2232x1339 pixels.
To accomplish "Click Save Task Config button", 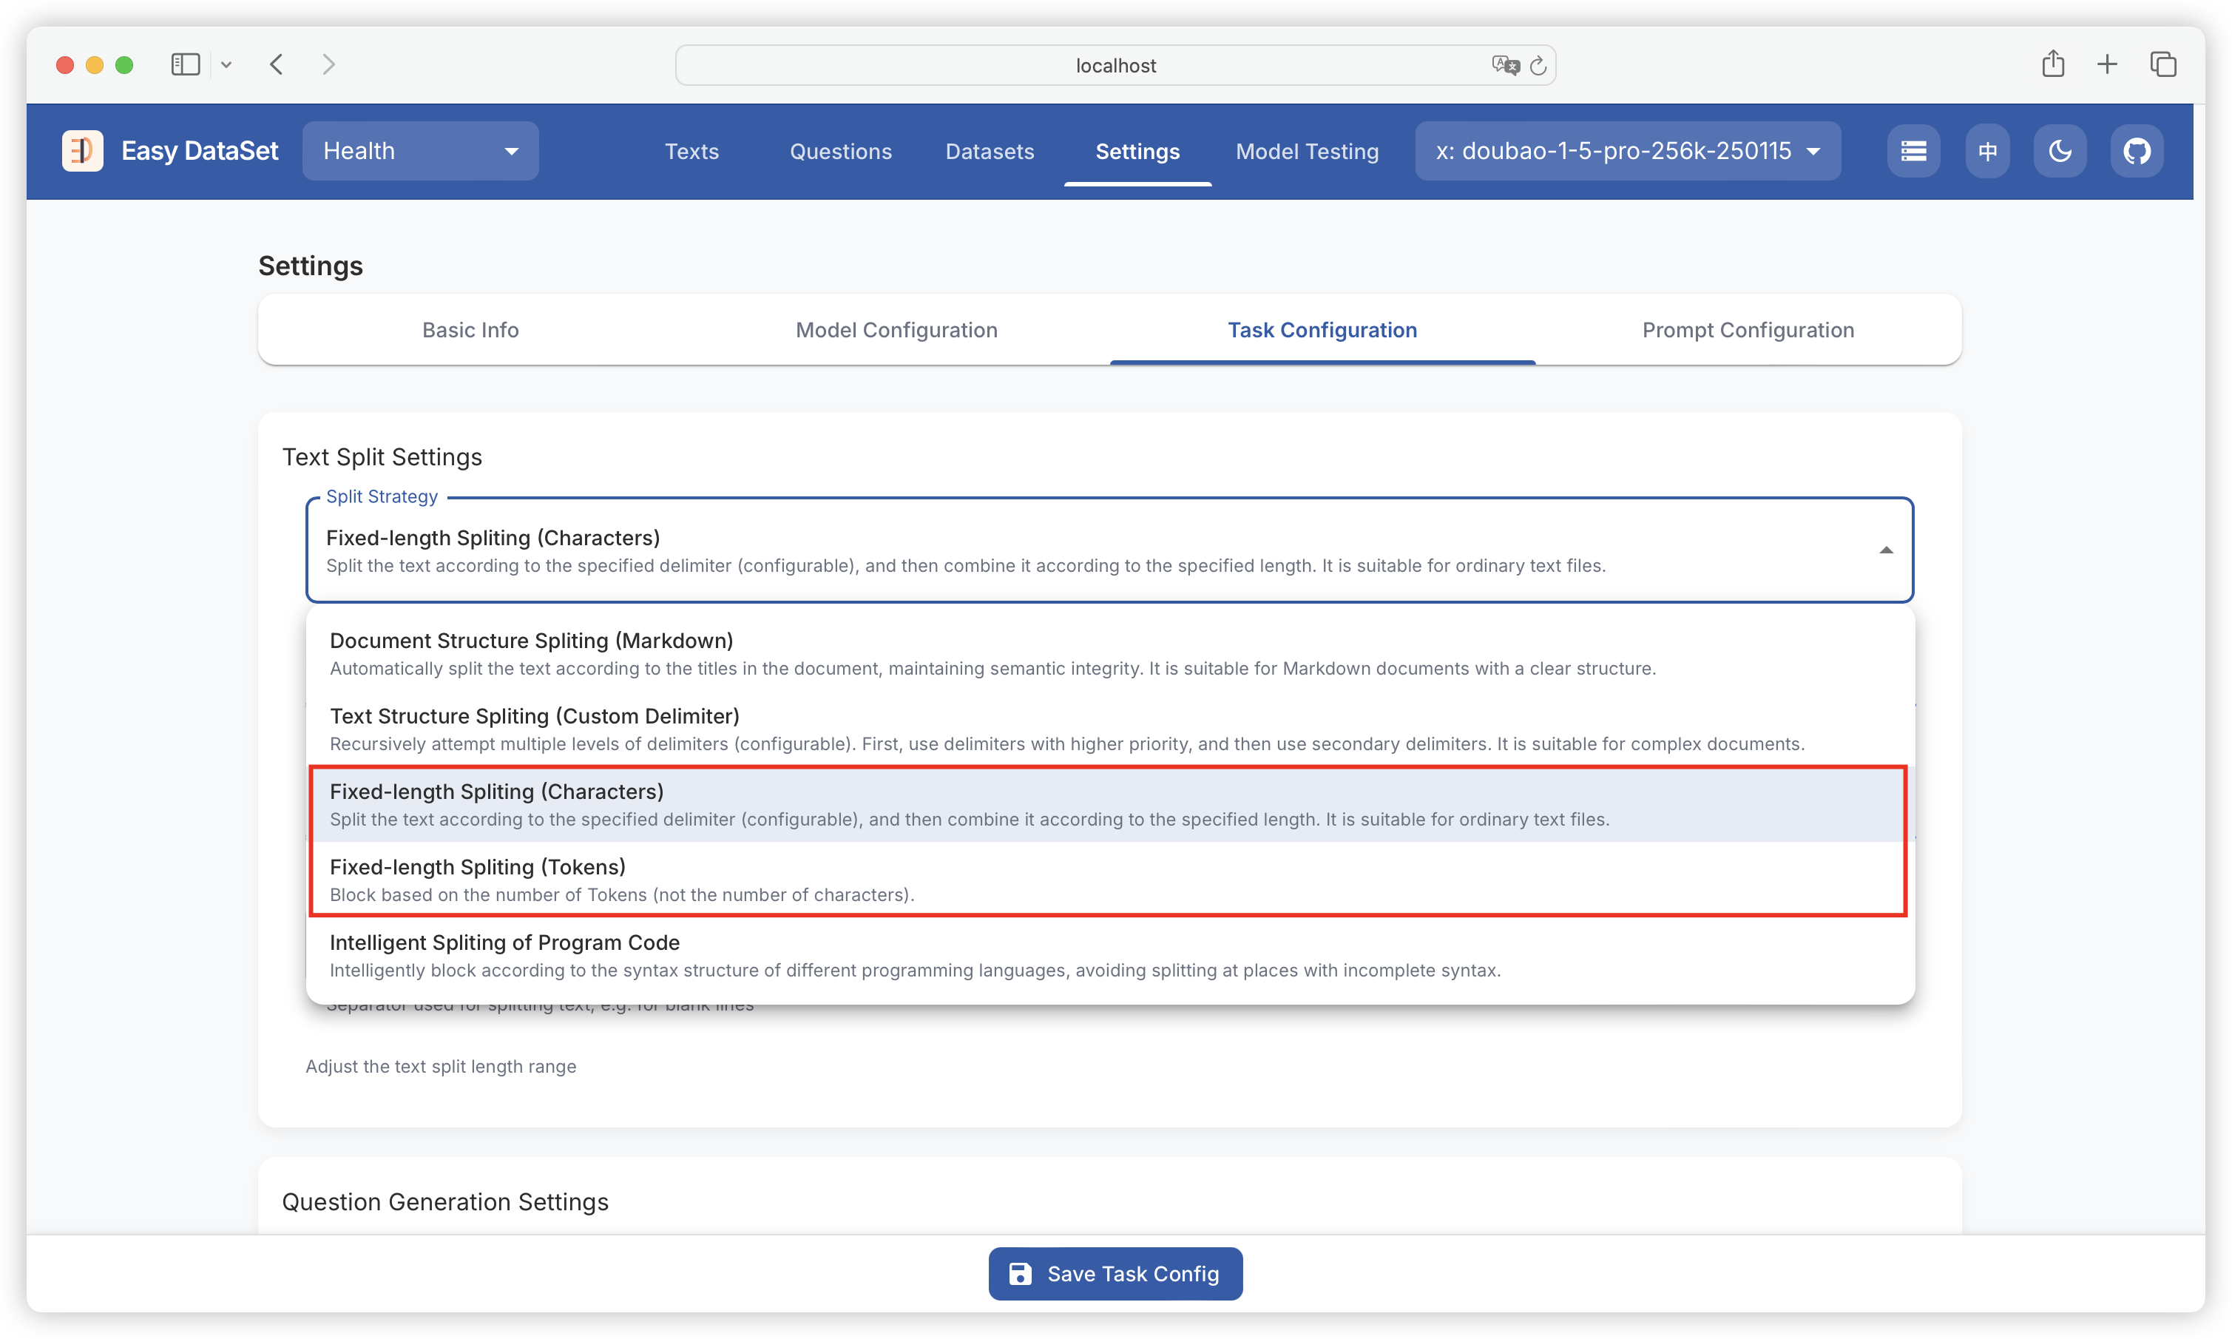I will click(1115, 1273).
